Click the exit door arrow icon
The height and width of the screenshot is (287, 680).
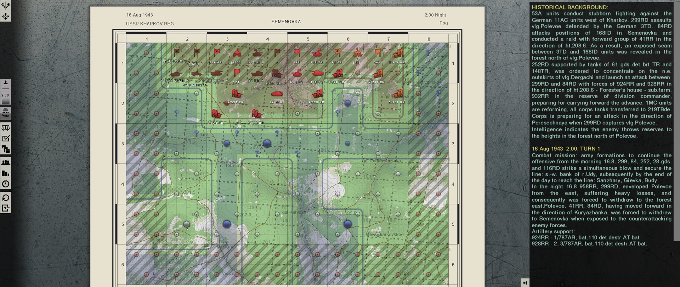[x=6, y=208]
